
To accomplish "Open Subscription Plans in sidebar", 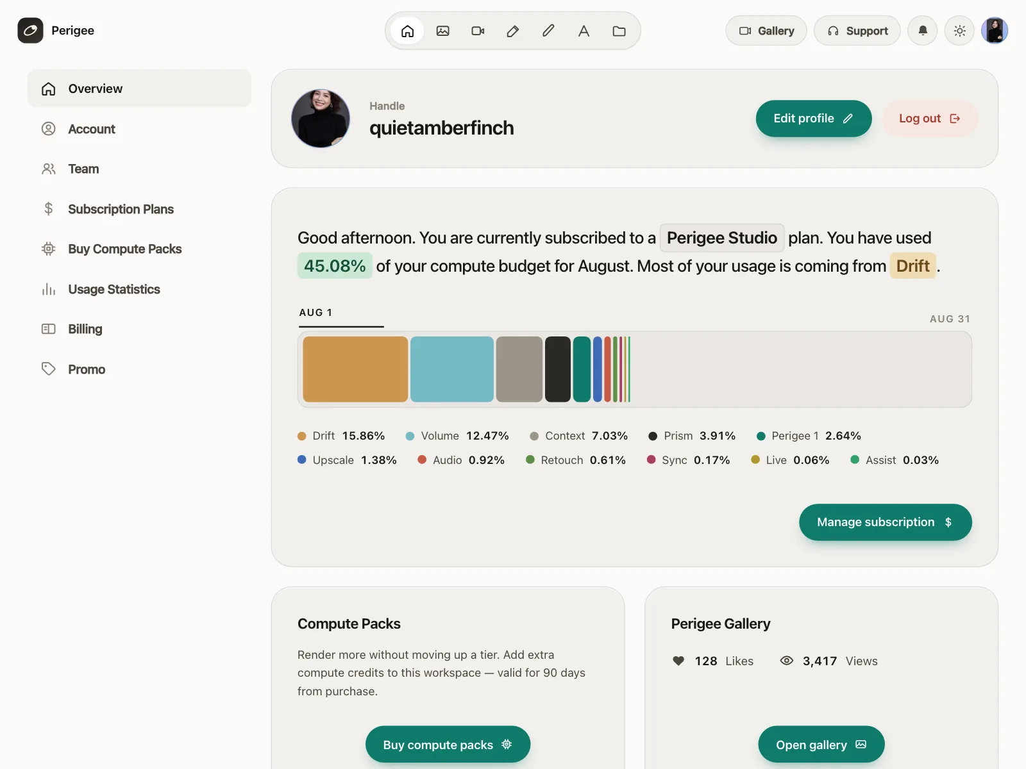I will [x=139, y=209].
